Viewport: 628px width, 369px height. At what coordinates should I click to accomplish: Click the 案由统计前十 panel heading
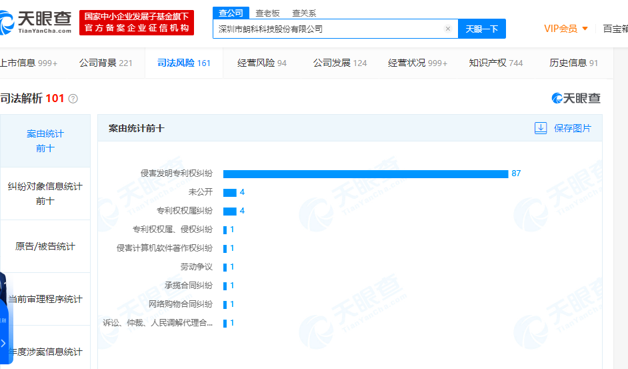tap(137, 128)
